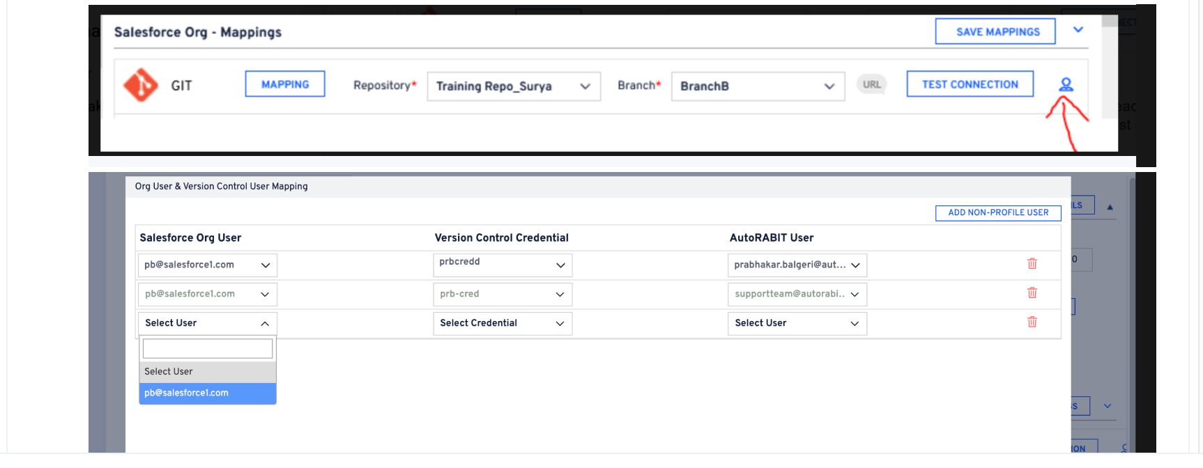The width and height of the screenshot is (1203, 468).
Task: Click the MAPPING button
Action: coord(285,84)
